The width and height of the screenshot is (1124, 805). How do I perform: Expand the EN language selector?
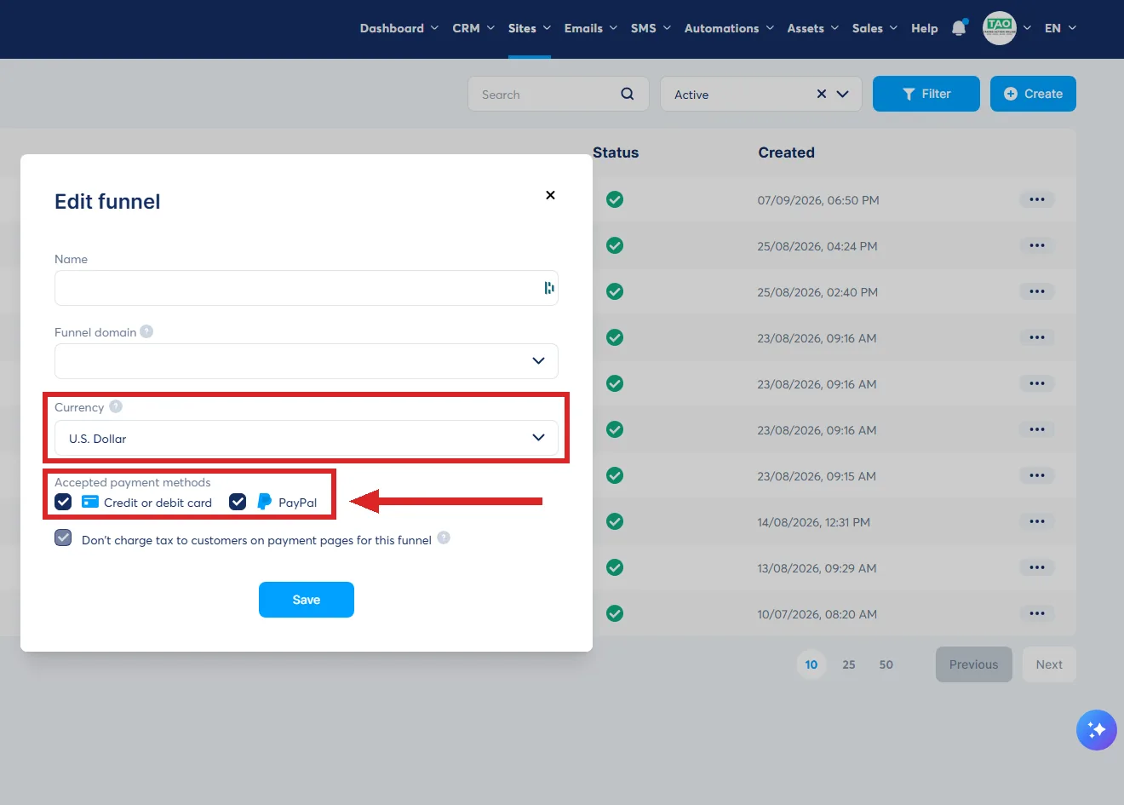pyautogui.click(x=1060, y=28)
